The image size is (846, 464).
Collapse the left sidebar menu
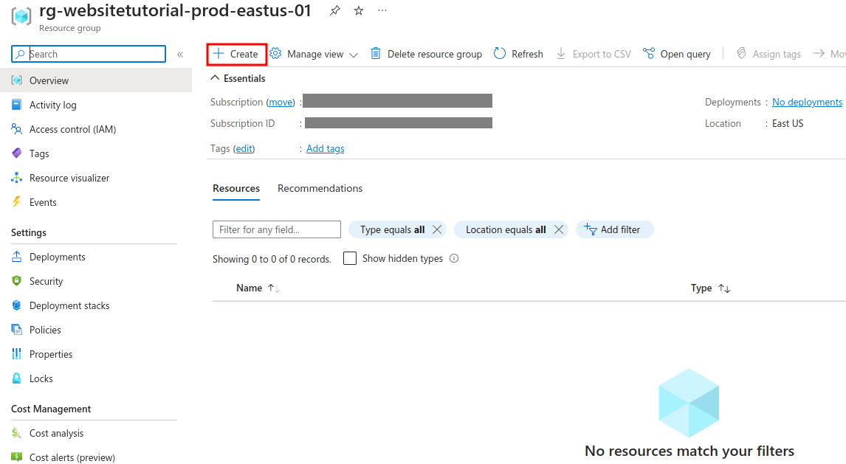[x=180, y=55]
